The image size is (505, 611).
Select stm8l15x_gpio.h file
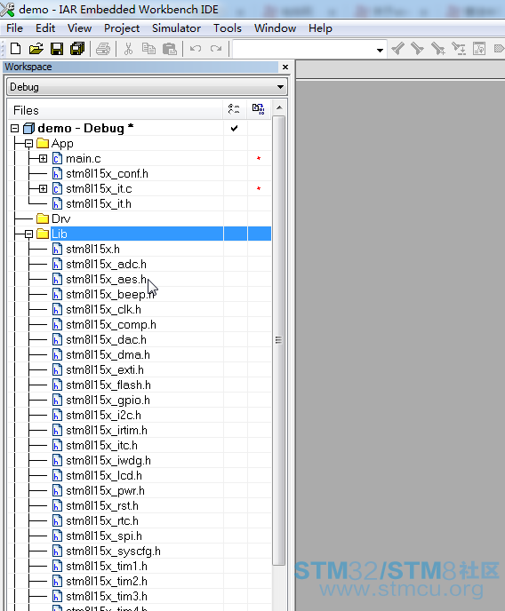(108, 401)
